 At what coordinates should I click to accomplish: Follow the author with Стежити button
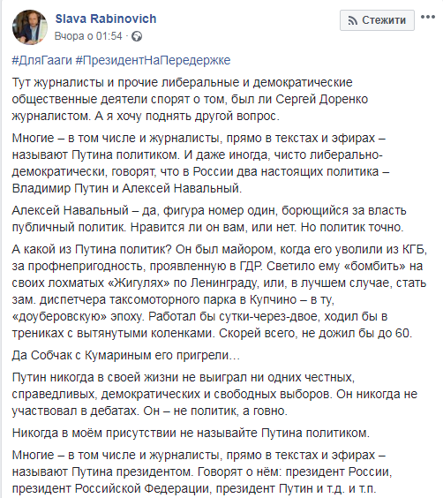click(x=377, y=20)
